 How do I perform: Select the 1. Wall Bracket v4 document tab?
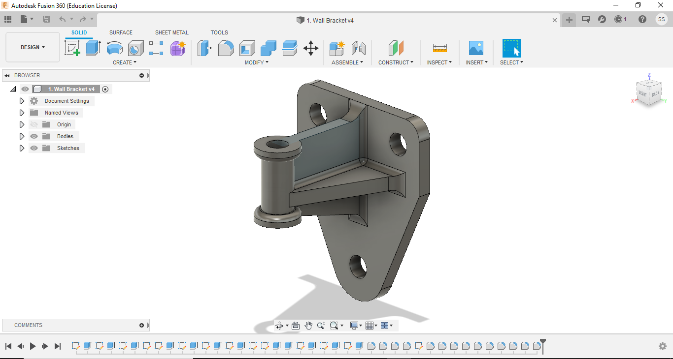[325, 20]
